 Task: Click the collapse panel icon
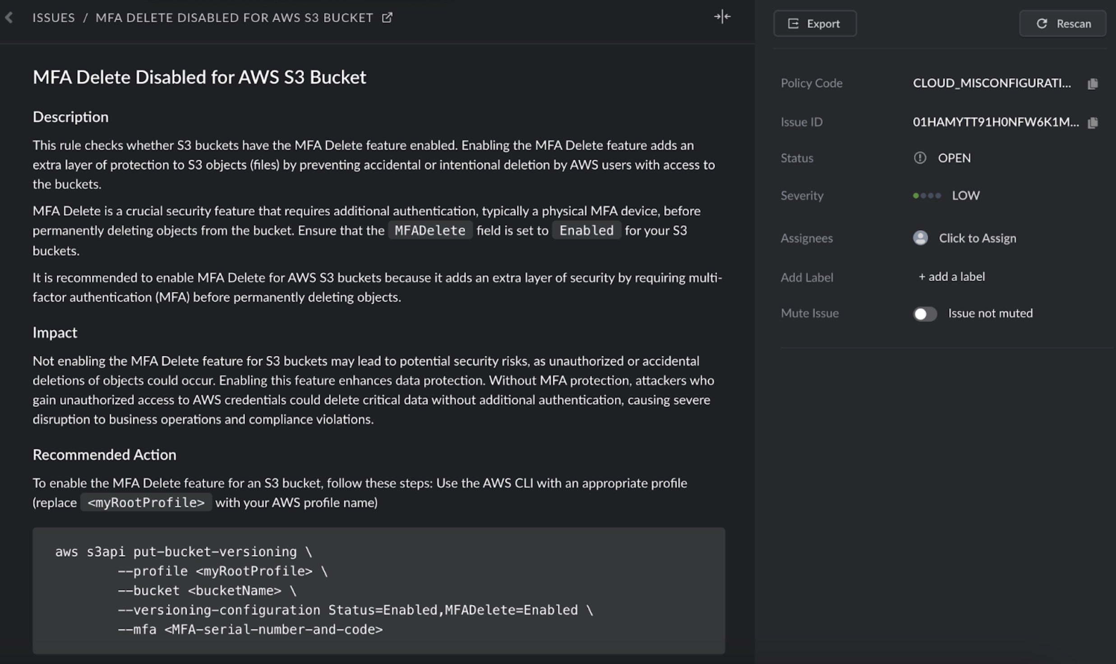pos(722,17)
